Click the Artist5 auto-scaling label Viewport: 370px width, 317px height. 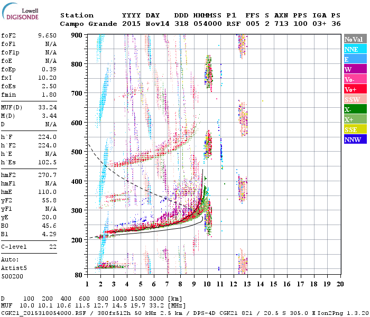pyautogui.click(x=14, y=268)
